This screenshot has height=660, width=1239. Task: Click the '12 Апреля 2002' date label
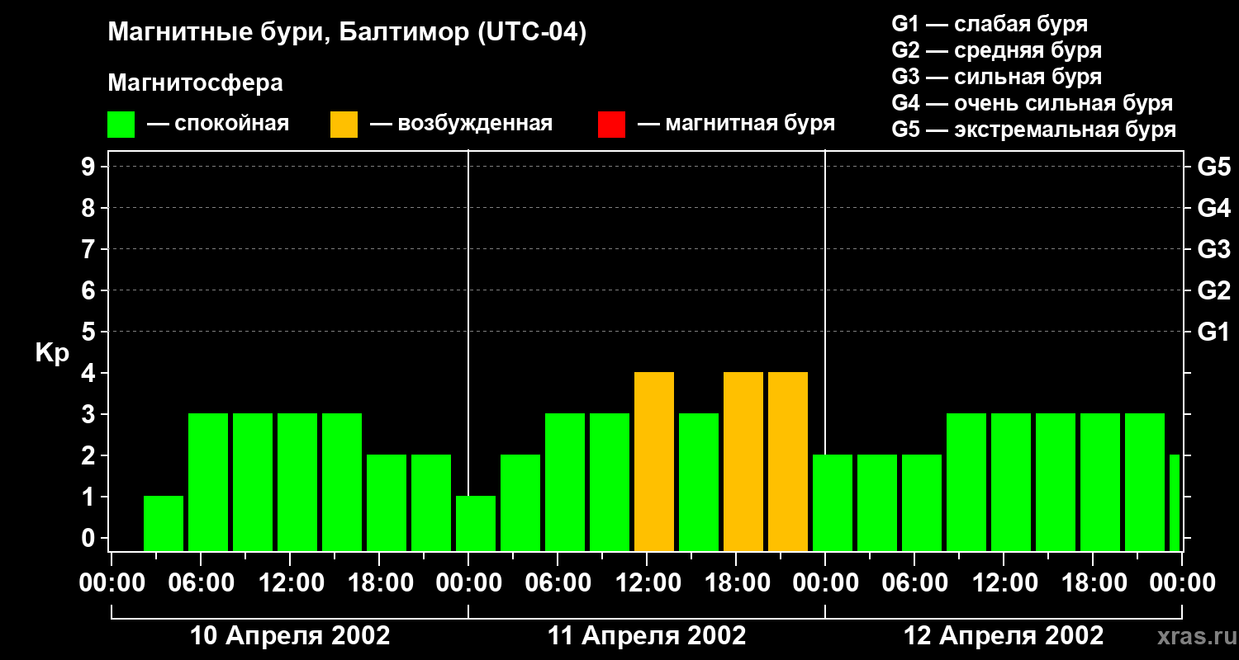pyautogui.click(x=1004, y=636)
